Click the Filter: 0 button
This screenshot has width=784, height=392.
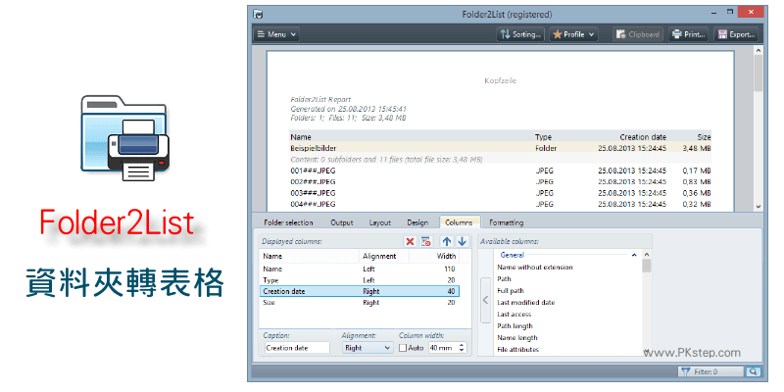pos(710,371)
